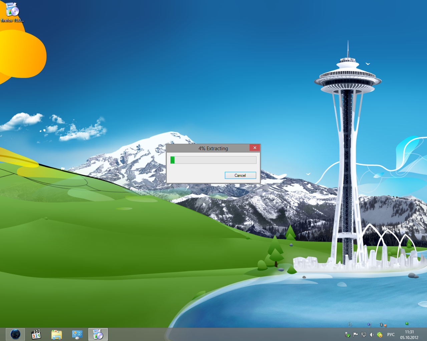Click the '4% Extracting' title text
The image size is (427, 341).
[213, 149]
